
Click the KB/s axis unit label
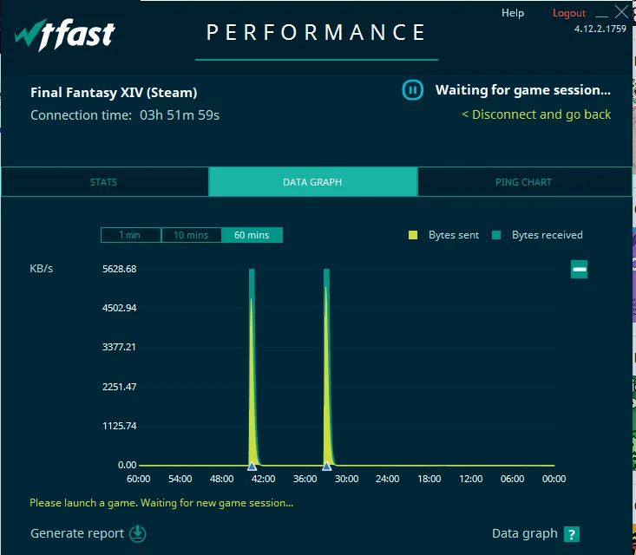pyautogui.click(x=42, y=268)
